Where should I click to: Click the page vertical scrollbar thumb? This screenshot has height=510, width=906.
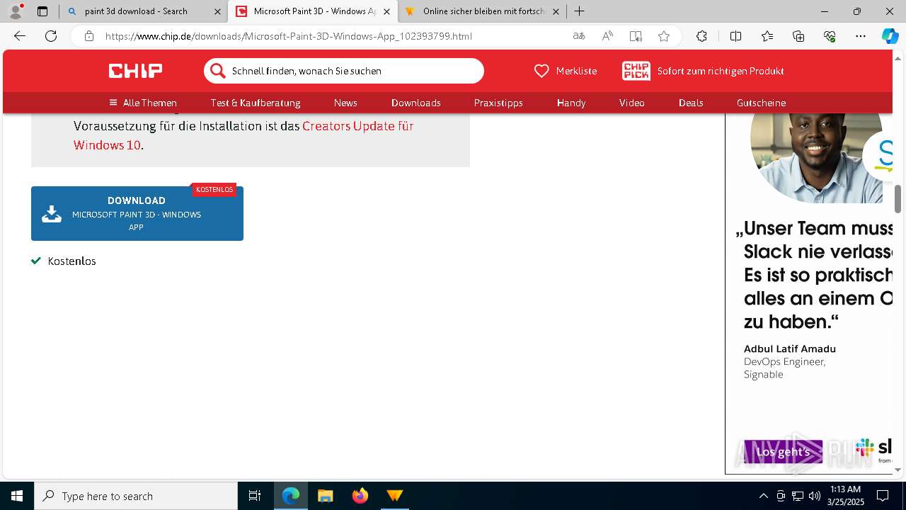pos(898,199)
